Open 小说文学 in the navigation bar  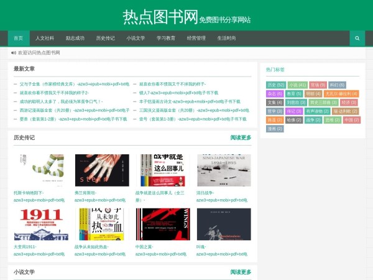(136, 38)
